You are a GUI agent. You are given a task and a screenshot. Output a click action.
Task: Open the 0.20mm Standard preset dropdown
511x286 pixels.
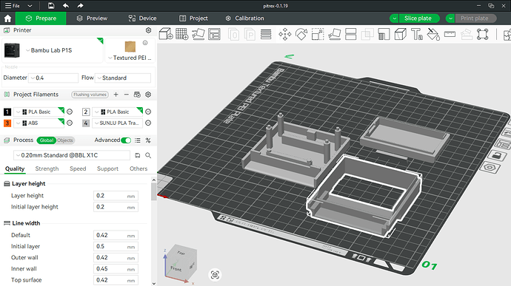[x=72, y=155]
